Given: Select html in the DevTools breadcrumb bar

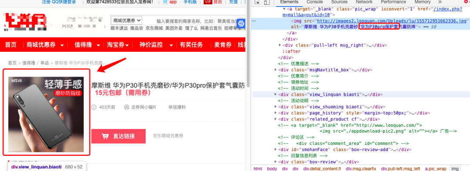Looking at the screenshot, I should (258, 168).
